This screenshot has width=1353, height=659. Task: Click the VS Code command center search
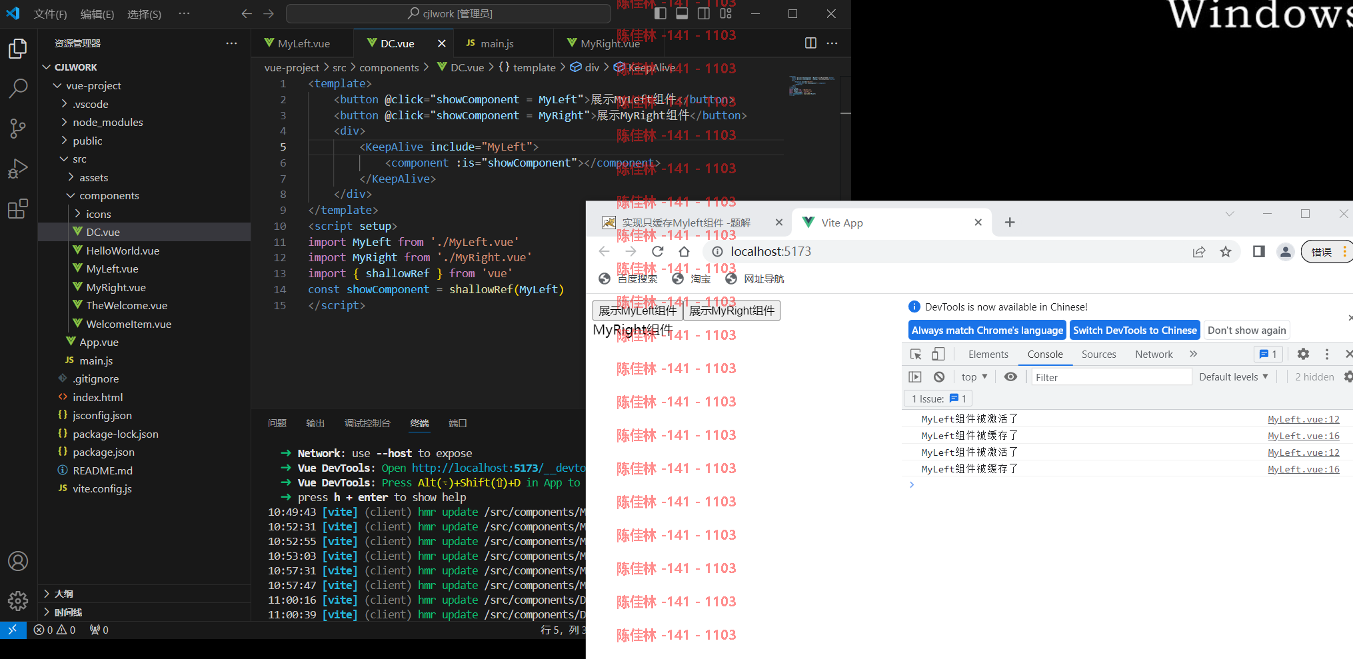click(x=449, y=13)
